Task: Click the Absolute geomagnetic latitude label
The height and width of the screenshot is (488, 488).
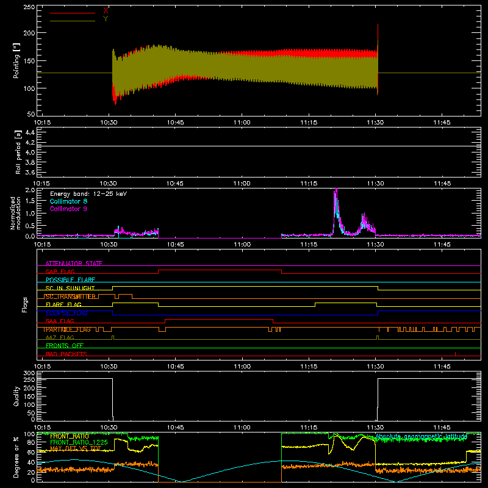Action: (422, 437)
